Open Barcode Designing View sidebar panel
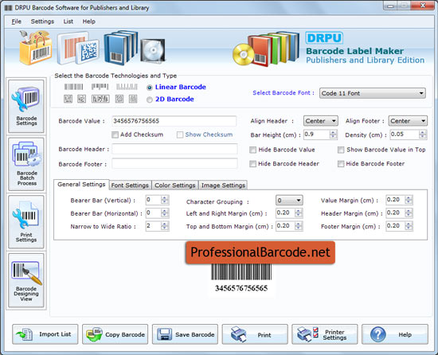 26,280
